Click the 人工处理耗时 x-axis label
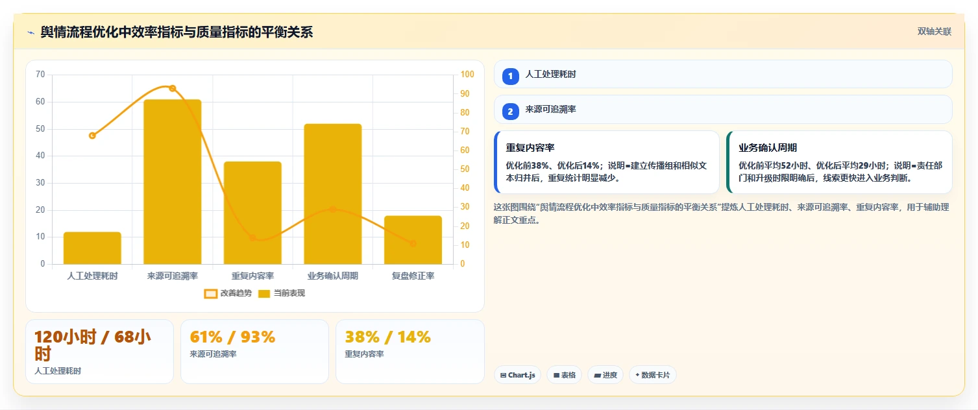The width and height of the screenshot is (978, 410). coord(92,276)
